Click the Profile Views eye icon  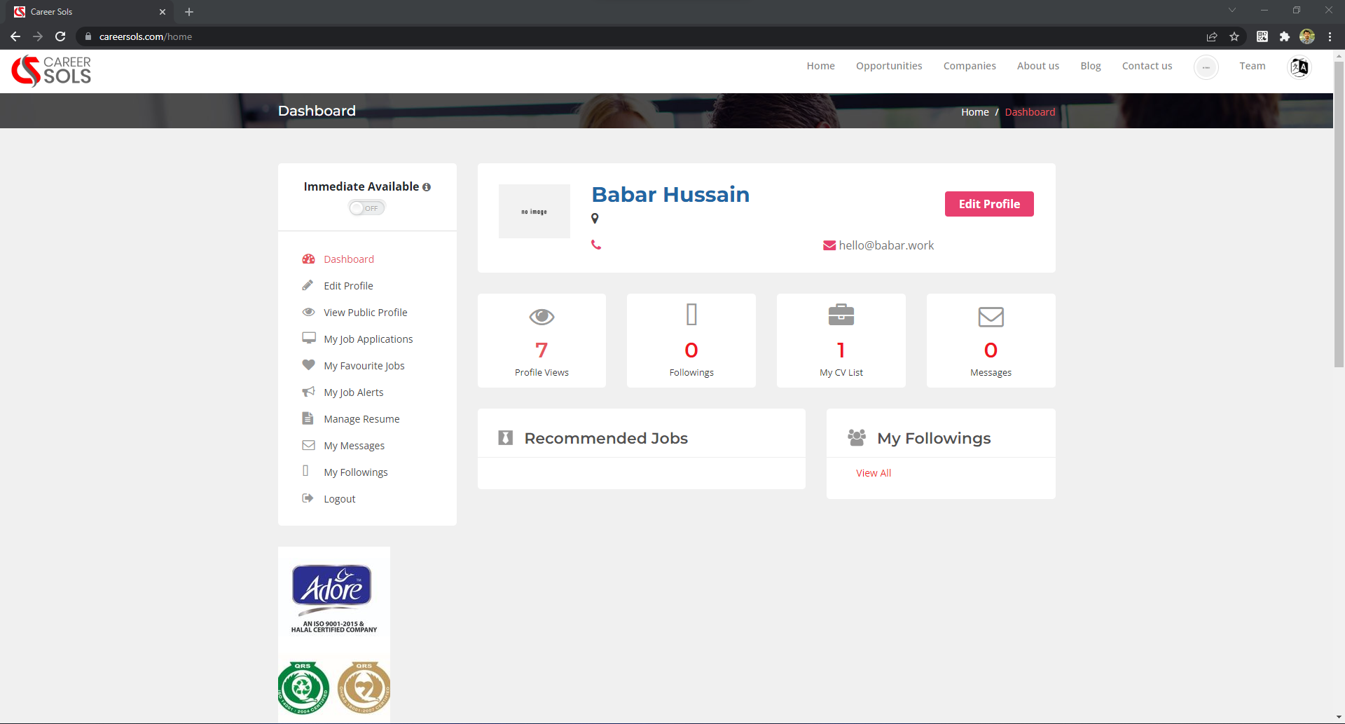[542, 317]
